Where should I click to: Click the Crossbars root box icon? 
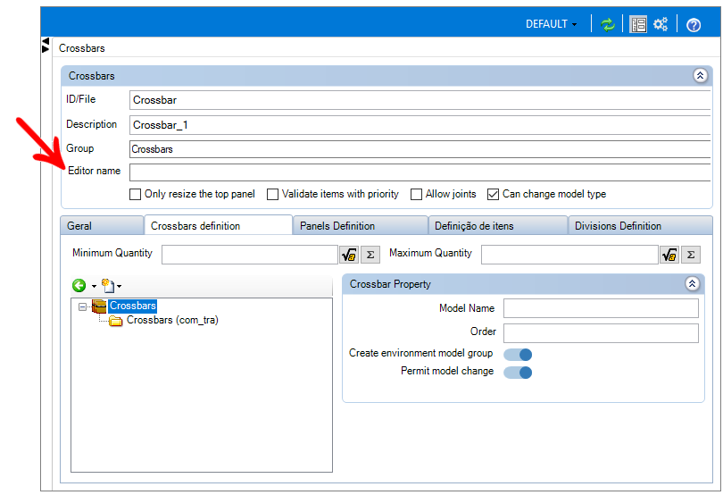coord(99,306)
